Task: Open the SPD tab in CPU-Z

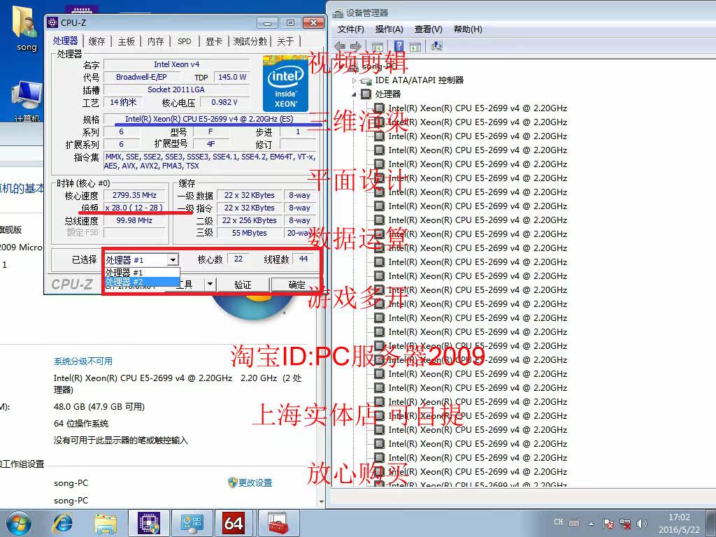Action: 185,41
